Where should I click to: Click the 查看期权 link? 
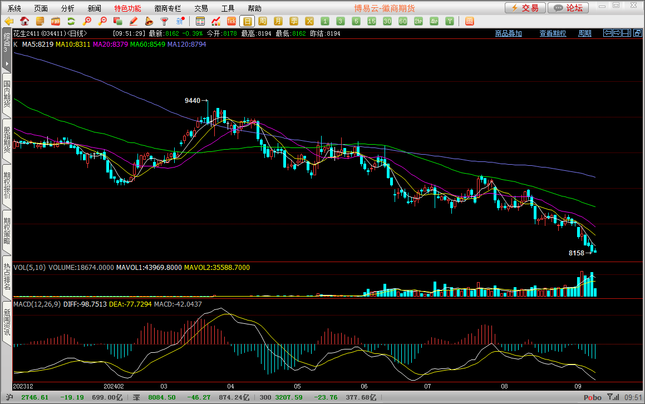tap(553, 33)
